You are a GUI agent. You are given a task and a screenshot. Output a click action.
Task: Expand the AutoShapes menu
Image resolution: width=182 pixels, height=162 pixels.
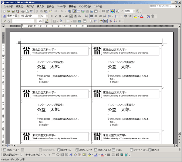pos(33,155)
